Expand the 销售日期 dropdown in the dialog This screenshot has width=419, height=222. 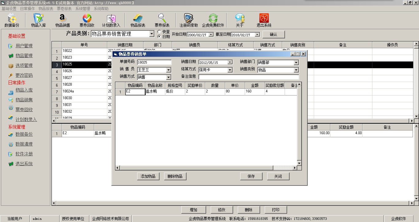230,62
